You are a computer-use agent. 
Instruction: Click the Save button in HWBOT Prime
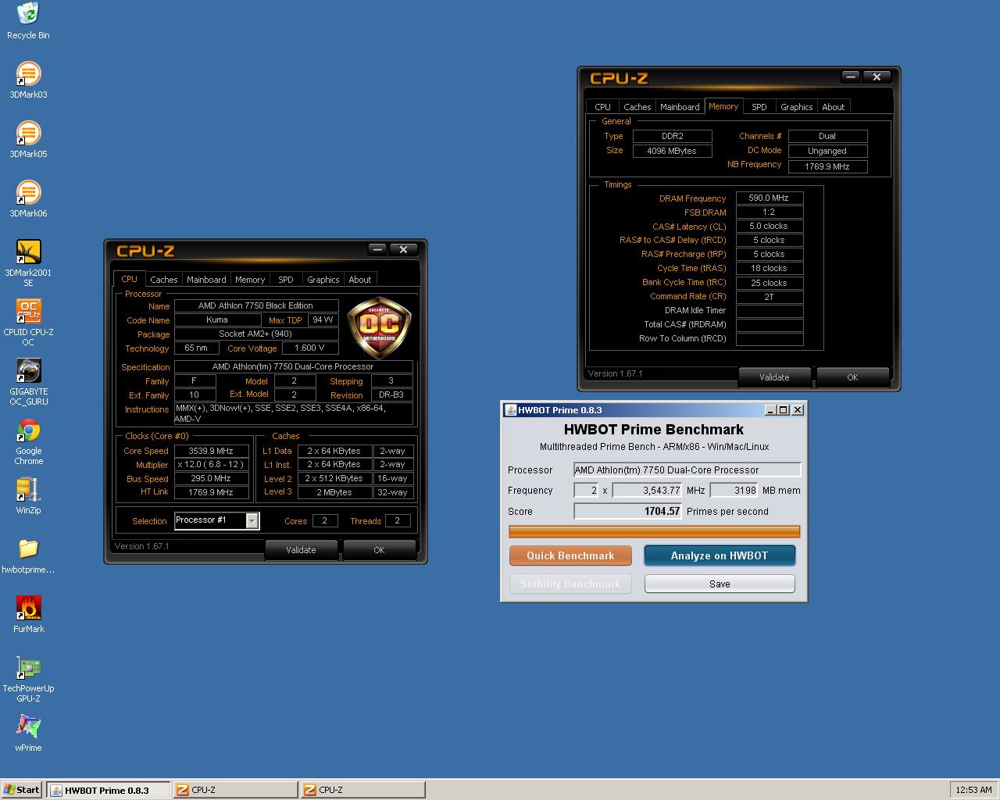pyautogui.click(x=720, y=584)
